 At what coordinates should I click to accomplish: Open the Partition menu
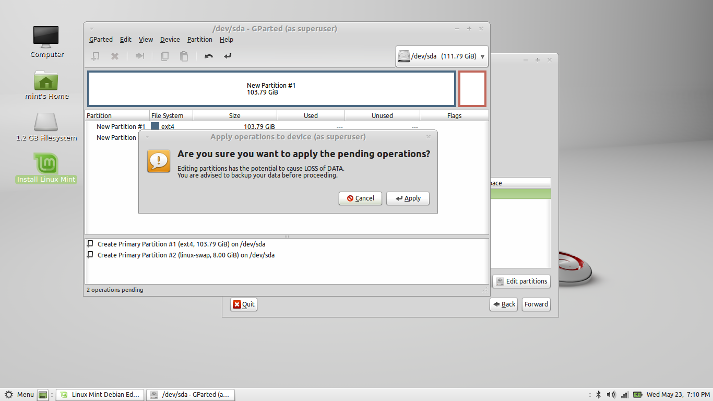click(x=199, y=39)
